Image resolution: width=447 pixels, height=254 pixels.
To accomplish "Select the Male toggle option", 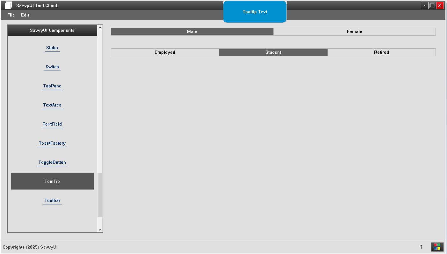I will [192, 31].
